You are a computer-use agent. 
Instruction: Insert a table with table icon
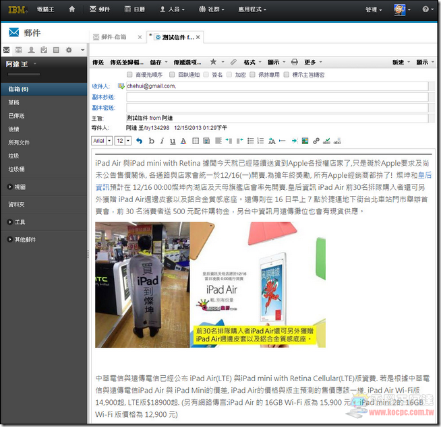(196, 141)
